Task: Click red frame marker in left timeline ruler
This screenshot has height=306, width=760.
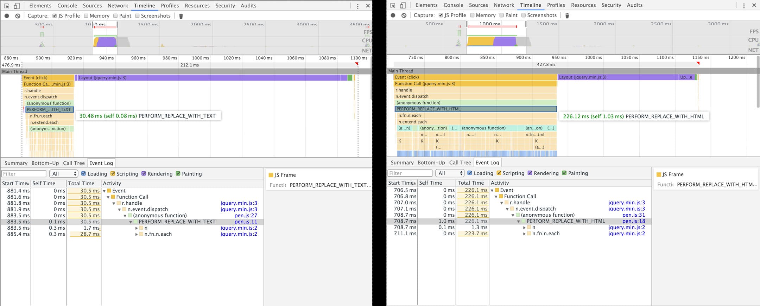Action: point(356,64)
